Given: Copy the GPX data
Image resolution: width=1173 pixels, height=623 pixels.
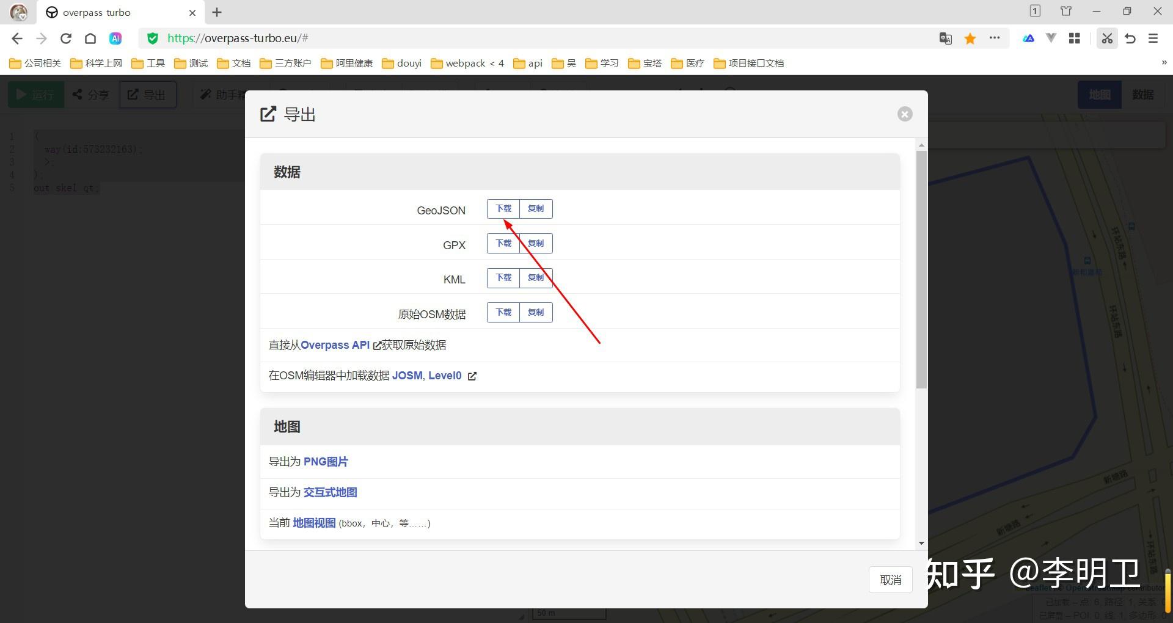Looking at the screenshot, I should tap(536, 244).
